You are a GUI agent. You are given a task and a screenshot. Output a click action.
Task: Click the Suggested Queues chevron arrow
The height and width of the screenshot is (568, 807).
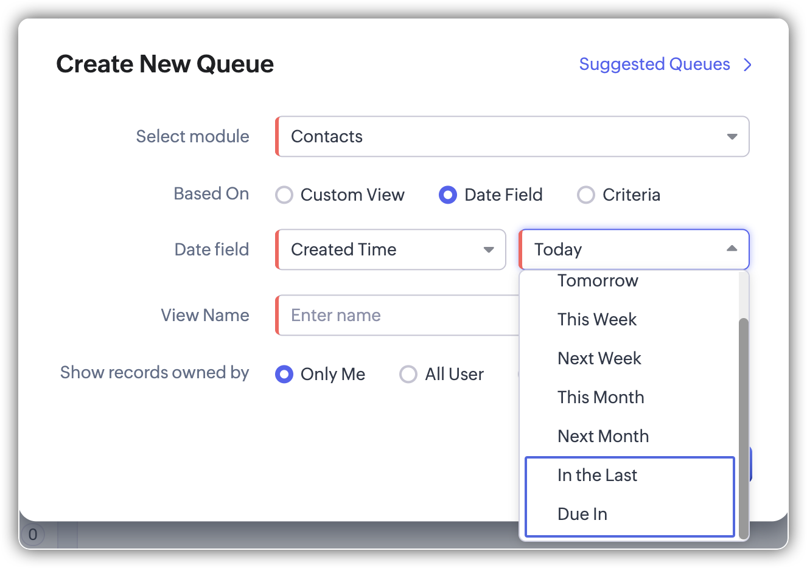(x=748, y=65)
